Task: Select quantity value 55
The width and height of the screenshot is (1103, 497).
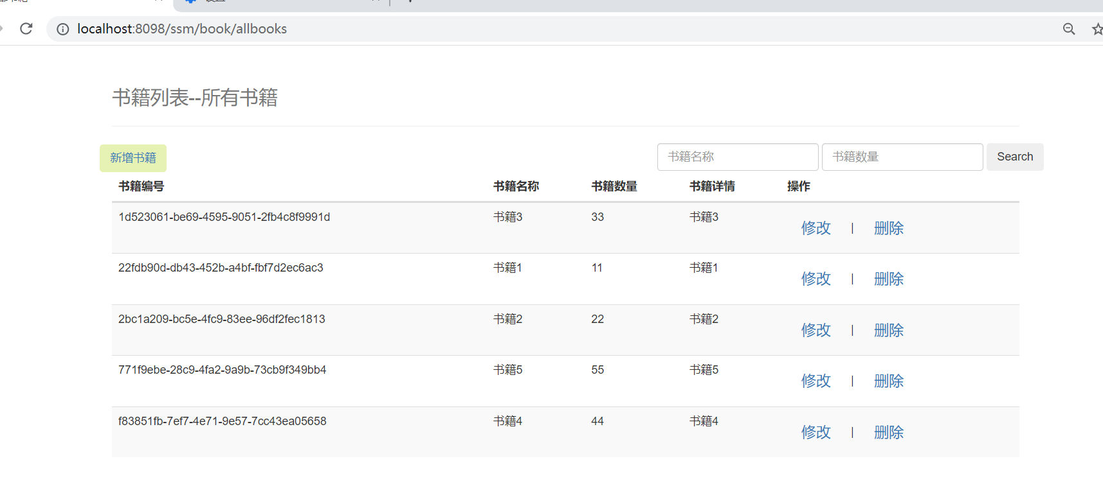Action: pos(597,370)
